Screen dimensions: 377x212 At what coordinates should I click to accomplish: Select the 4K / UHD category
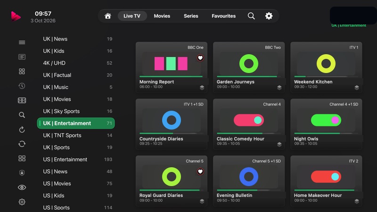click(x=76, y=63)
